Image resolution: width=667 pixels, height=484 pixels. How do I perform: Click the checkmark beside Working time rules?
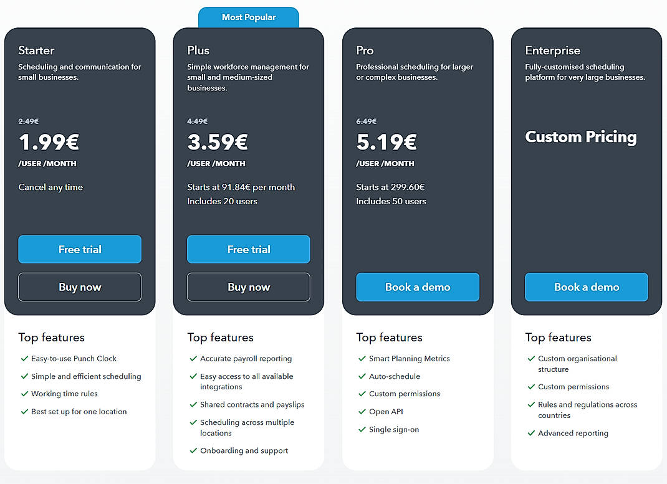[24, 394]
